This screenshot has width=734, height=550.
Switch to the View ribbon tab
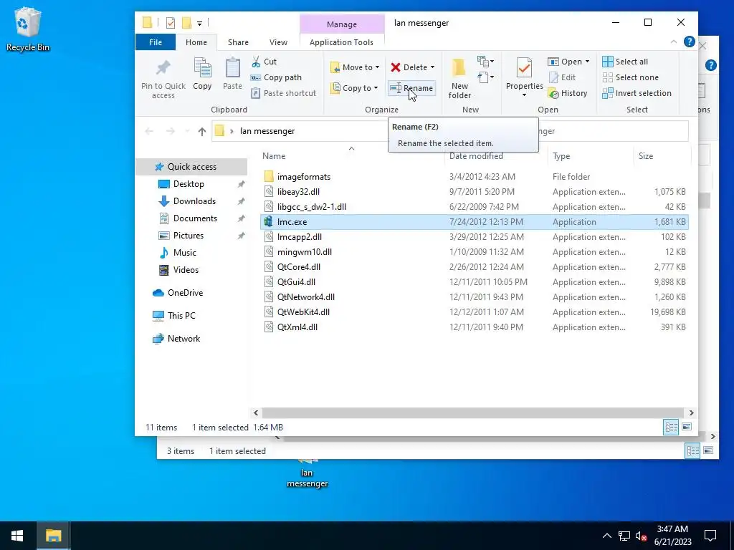279,42
